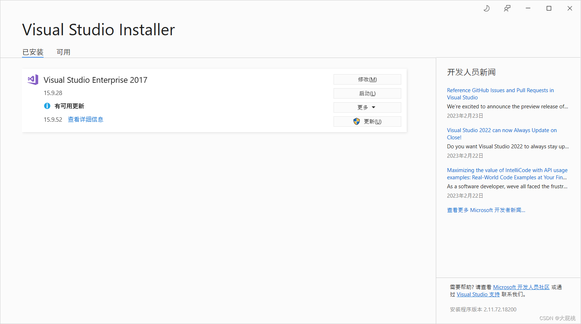Minimize the installer window
The height and width of the screenshot is (324, 581).
[528, 8]
